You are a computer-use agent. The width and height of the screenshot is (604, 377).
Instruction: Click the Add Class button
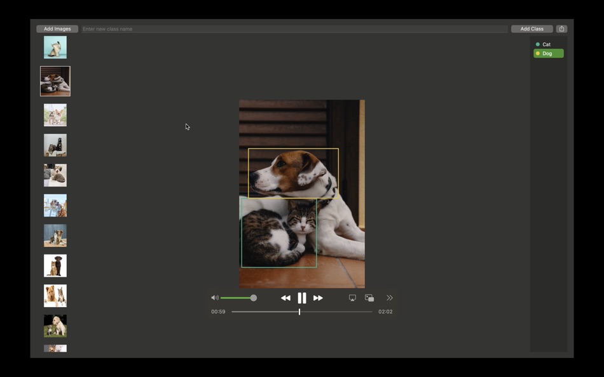tap(532, 29)
